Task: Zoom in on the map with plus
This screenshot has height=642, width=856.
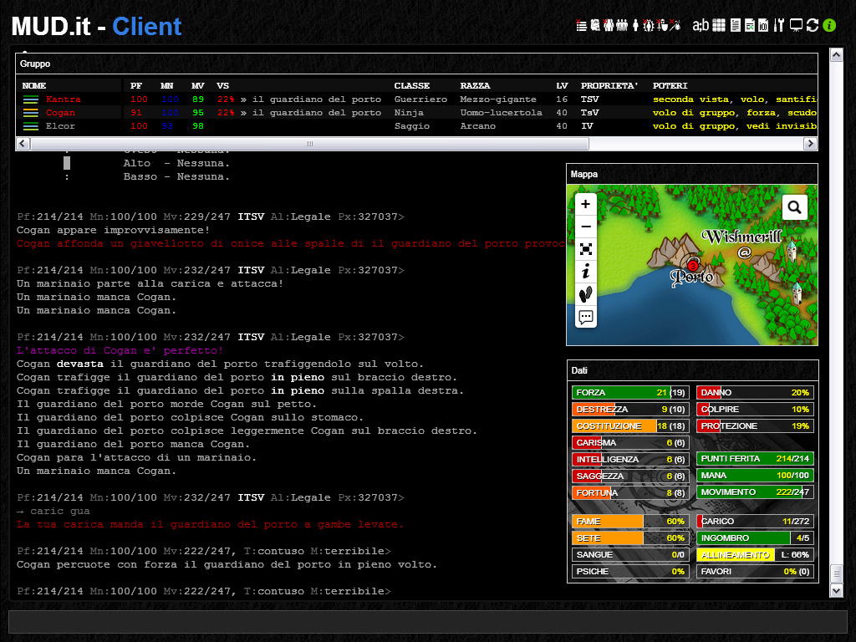Action: coord(586,204)
